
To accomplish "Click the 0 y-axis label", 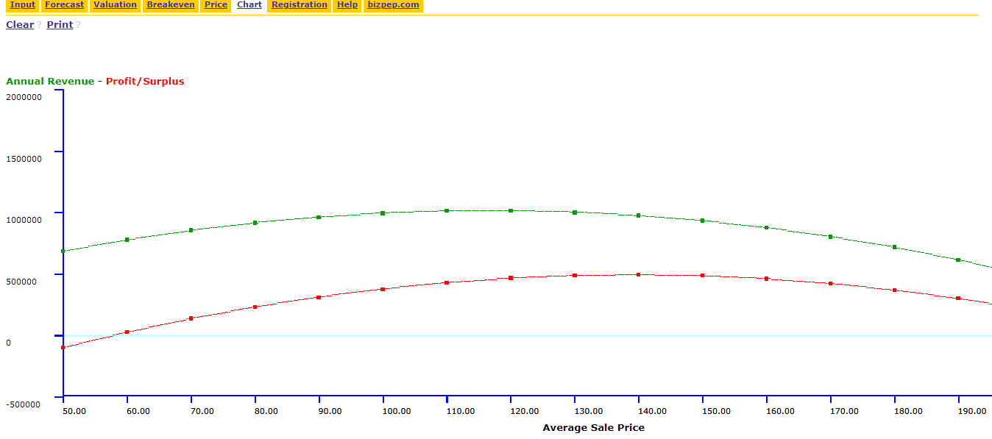I will 8,342.
